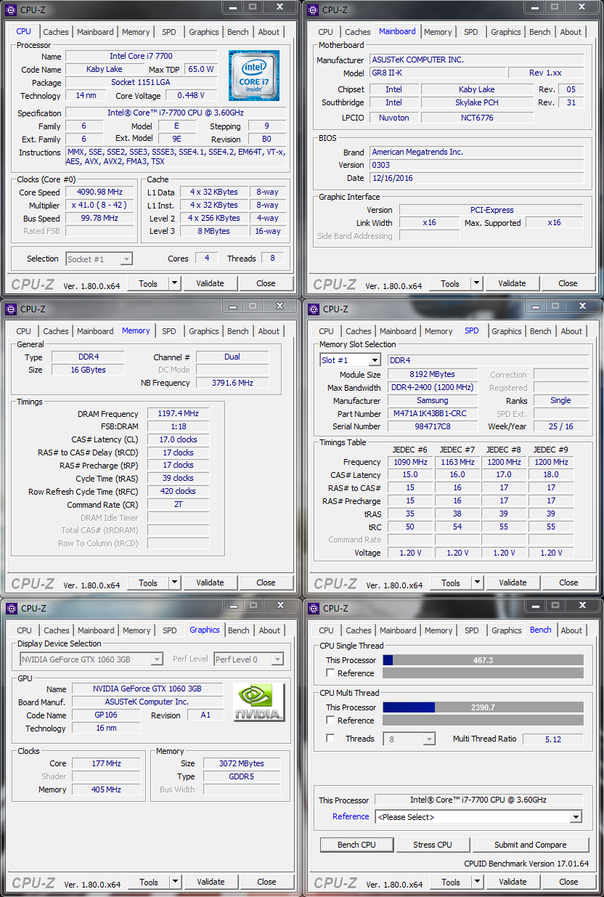
Task: Click the LPCIO value NCT6776
Action: [477, 117]
